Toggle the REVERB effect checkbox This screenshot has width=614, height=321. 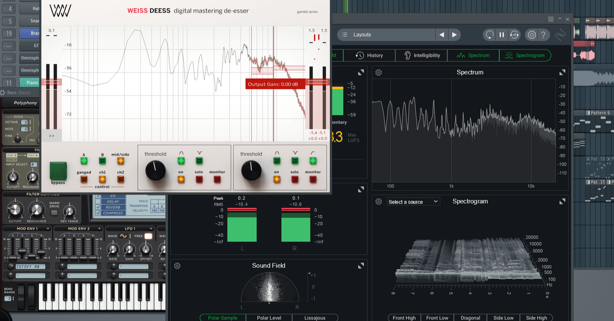point(98,208)
